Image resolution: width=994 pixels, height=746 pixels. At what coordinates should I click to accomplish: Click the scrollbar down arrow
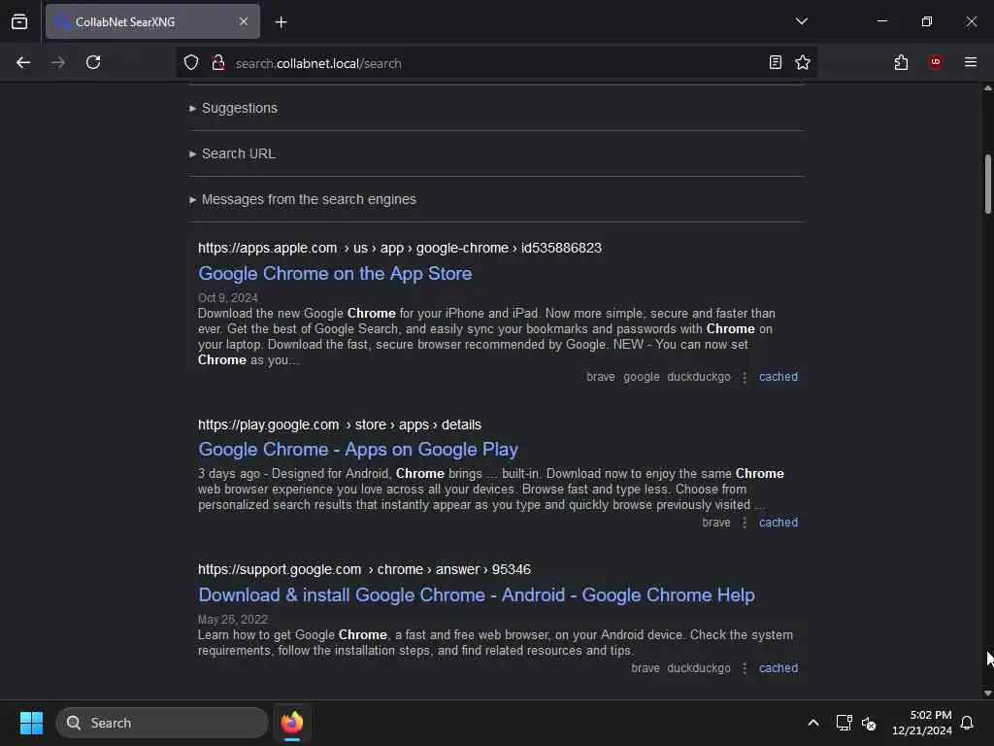[x=987, y=694]
